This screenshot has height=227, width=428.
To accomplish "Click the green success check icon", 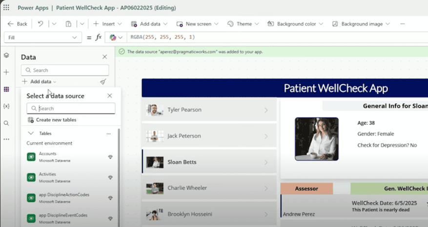I will (122, 52).
